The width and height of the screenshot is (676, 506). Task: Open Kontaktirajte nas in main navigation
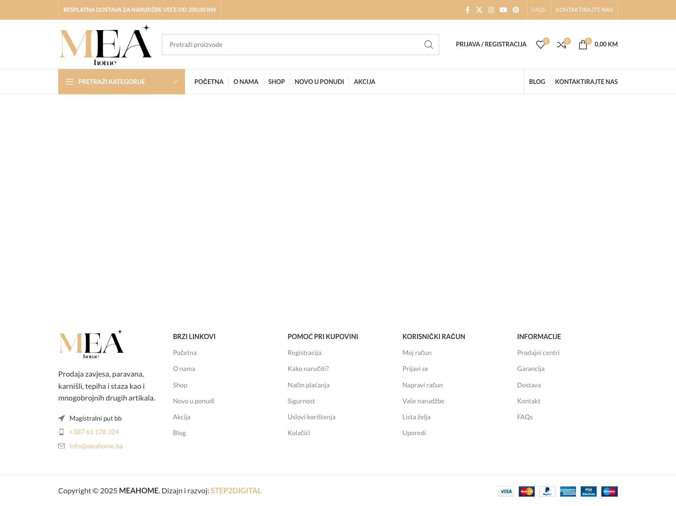coord(586,82)
